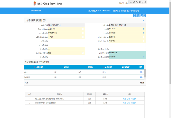
Task: Click the preview link for attachment 2
Action: coord(124,103)
